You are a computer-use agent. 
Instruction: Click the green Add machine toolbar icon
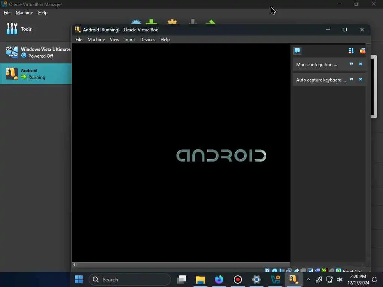(x=151, y=22)
